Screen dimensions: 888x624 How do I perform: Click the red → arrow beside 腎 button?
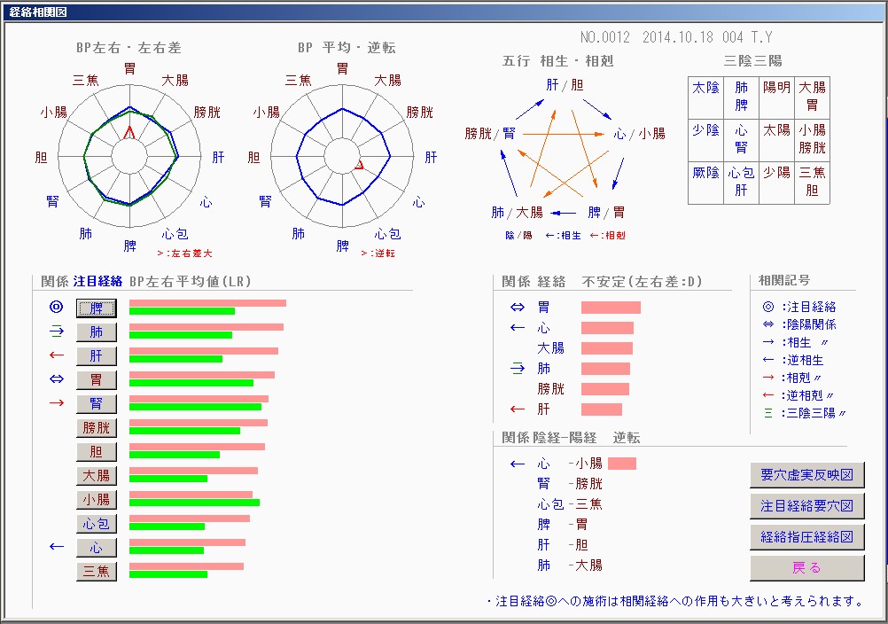57,403
